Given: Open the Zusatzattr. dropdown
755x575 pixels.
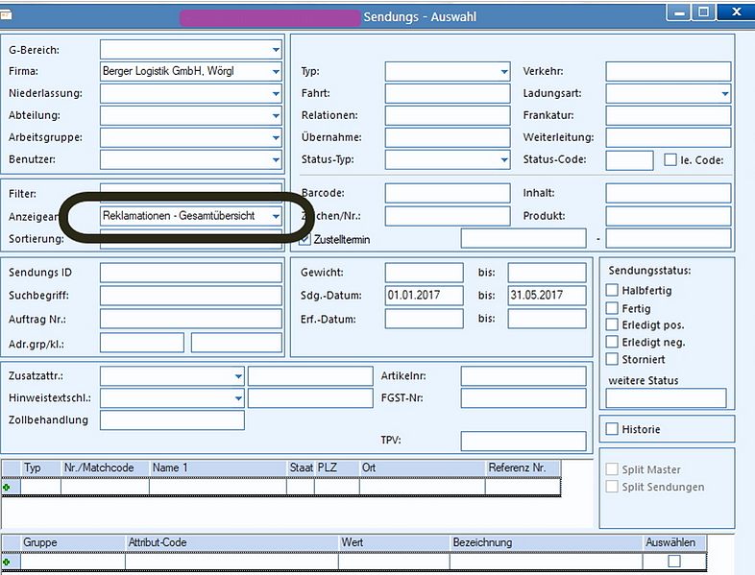Looking at the screenshot, I should click(x=238, y=376).
